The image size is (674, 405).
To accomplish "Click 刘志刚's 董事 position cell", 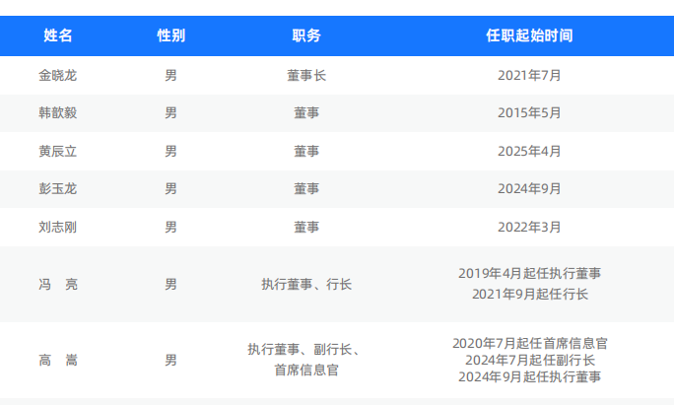I will click(306, 227).
